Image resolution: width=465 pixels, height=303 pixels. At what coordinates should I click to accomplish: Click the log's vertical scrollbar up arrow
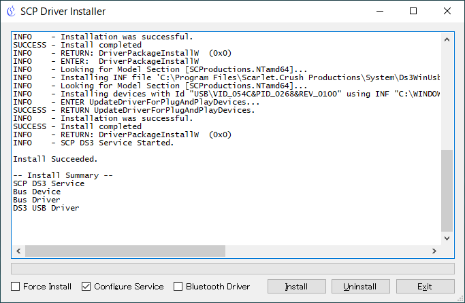pos(447,40)
